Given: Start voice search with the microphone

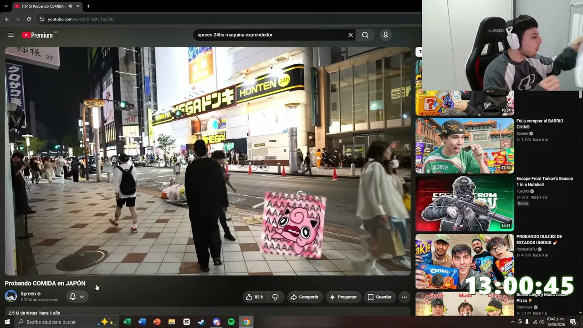Looking at the screenshot, I should (386, 35).
